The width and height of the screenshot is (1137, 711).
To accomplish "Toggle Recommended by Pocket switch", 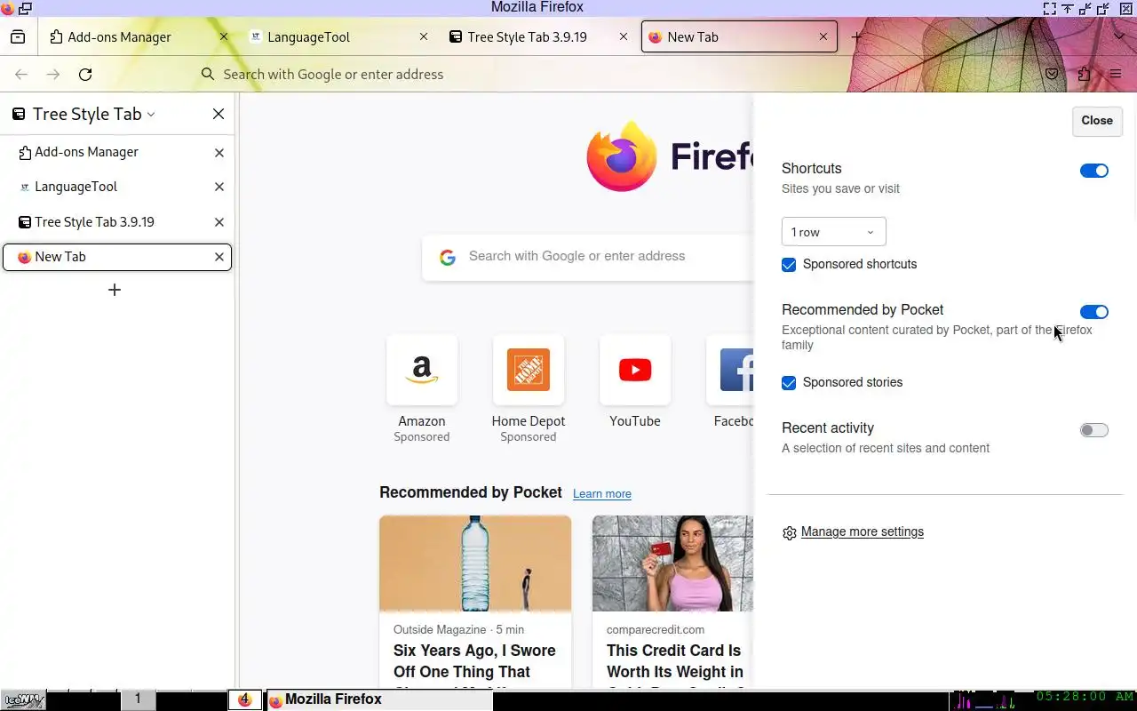I will 1094,312.
